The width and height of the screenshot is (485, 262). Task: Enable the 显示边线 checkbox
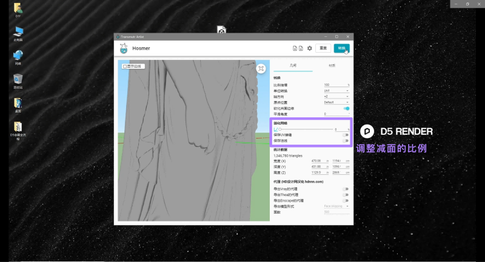coord(125,66)
